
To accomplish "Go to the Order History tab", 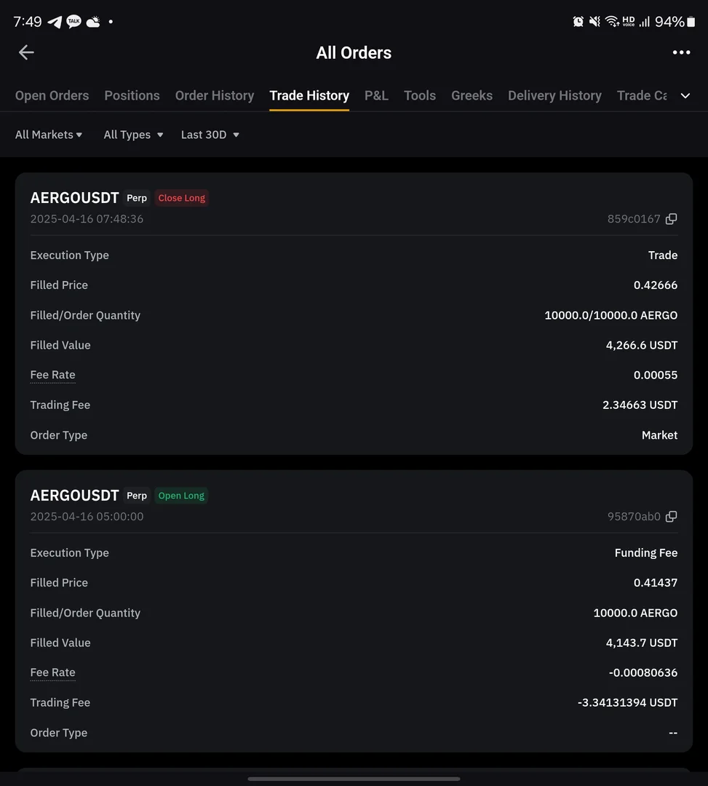I will (x=215, y=95).
